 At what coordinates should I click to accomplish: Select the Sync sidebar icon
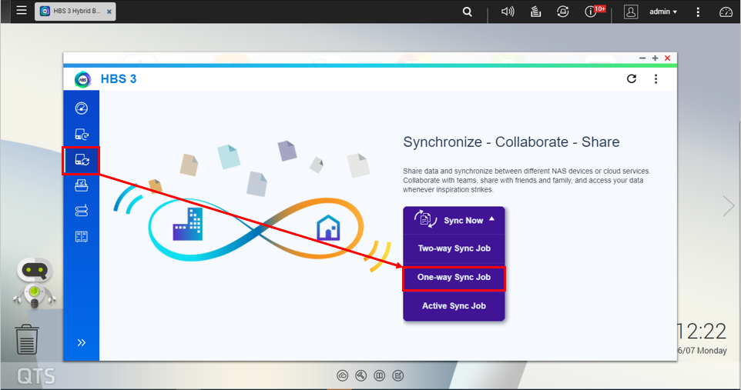pos(81,160)
